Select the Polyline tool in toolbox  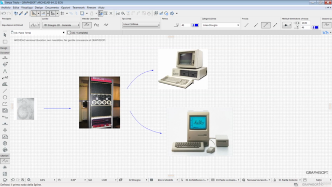[5, 104]
